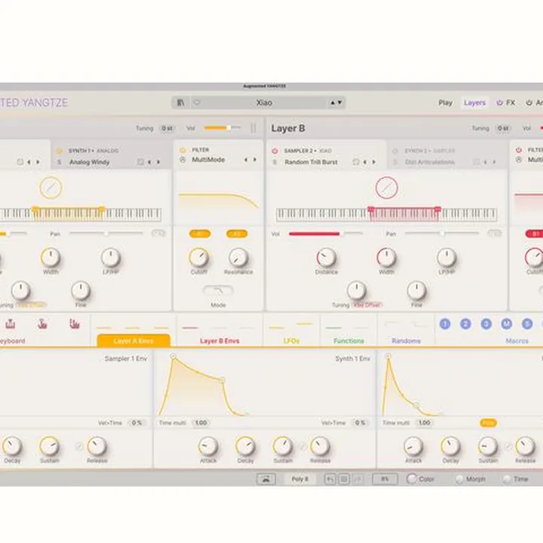Switch to the Layers view
The image size is (543, 543).
click(x=474, y=103)
